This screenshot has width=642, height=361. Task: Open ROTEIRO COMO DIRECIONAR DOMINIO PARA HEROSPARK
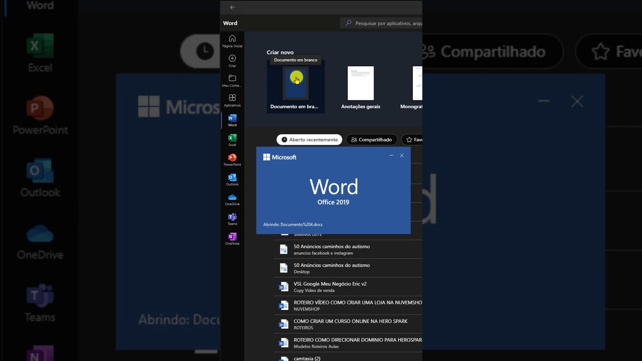(348, 343)
